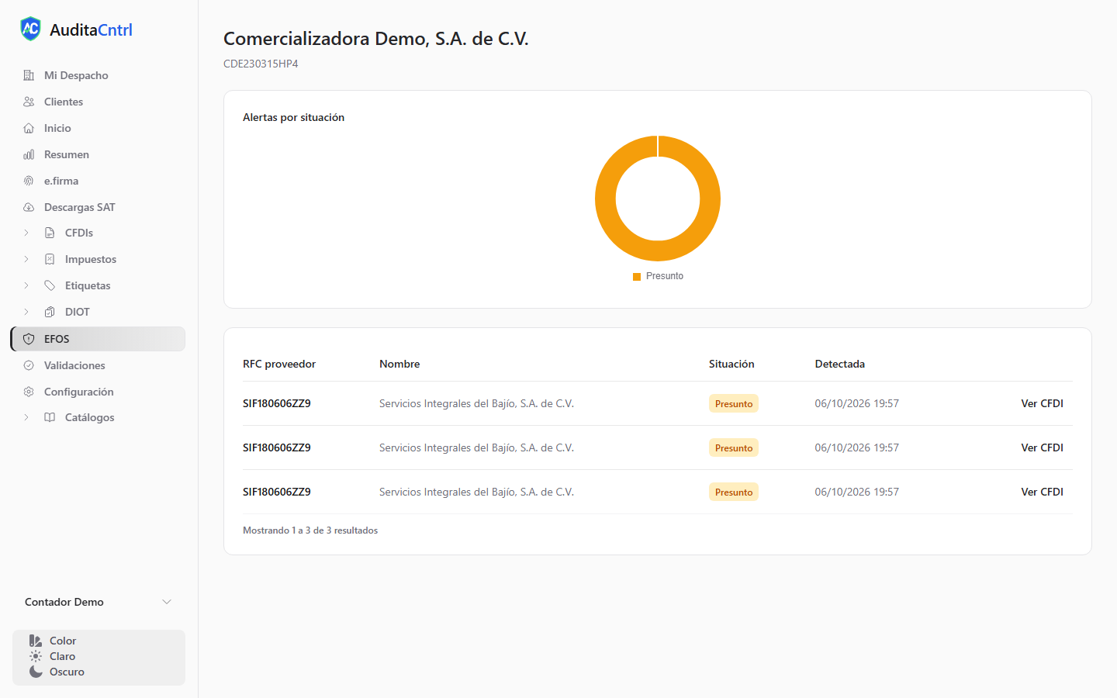Viewport: 1117px width, 698px height.
Task: Go to Inicio via house icon
Action: [x=29, y=128]
